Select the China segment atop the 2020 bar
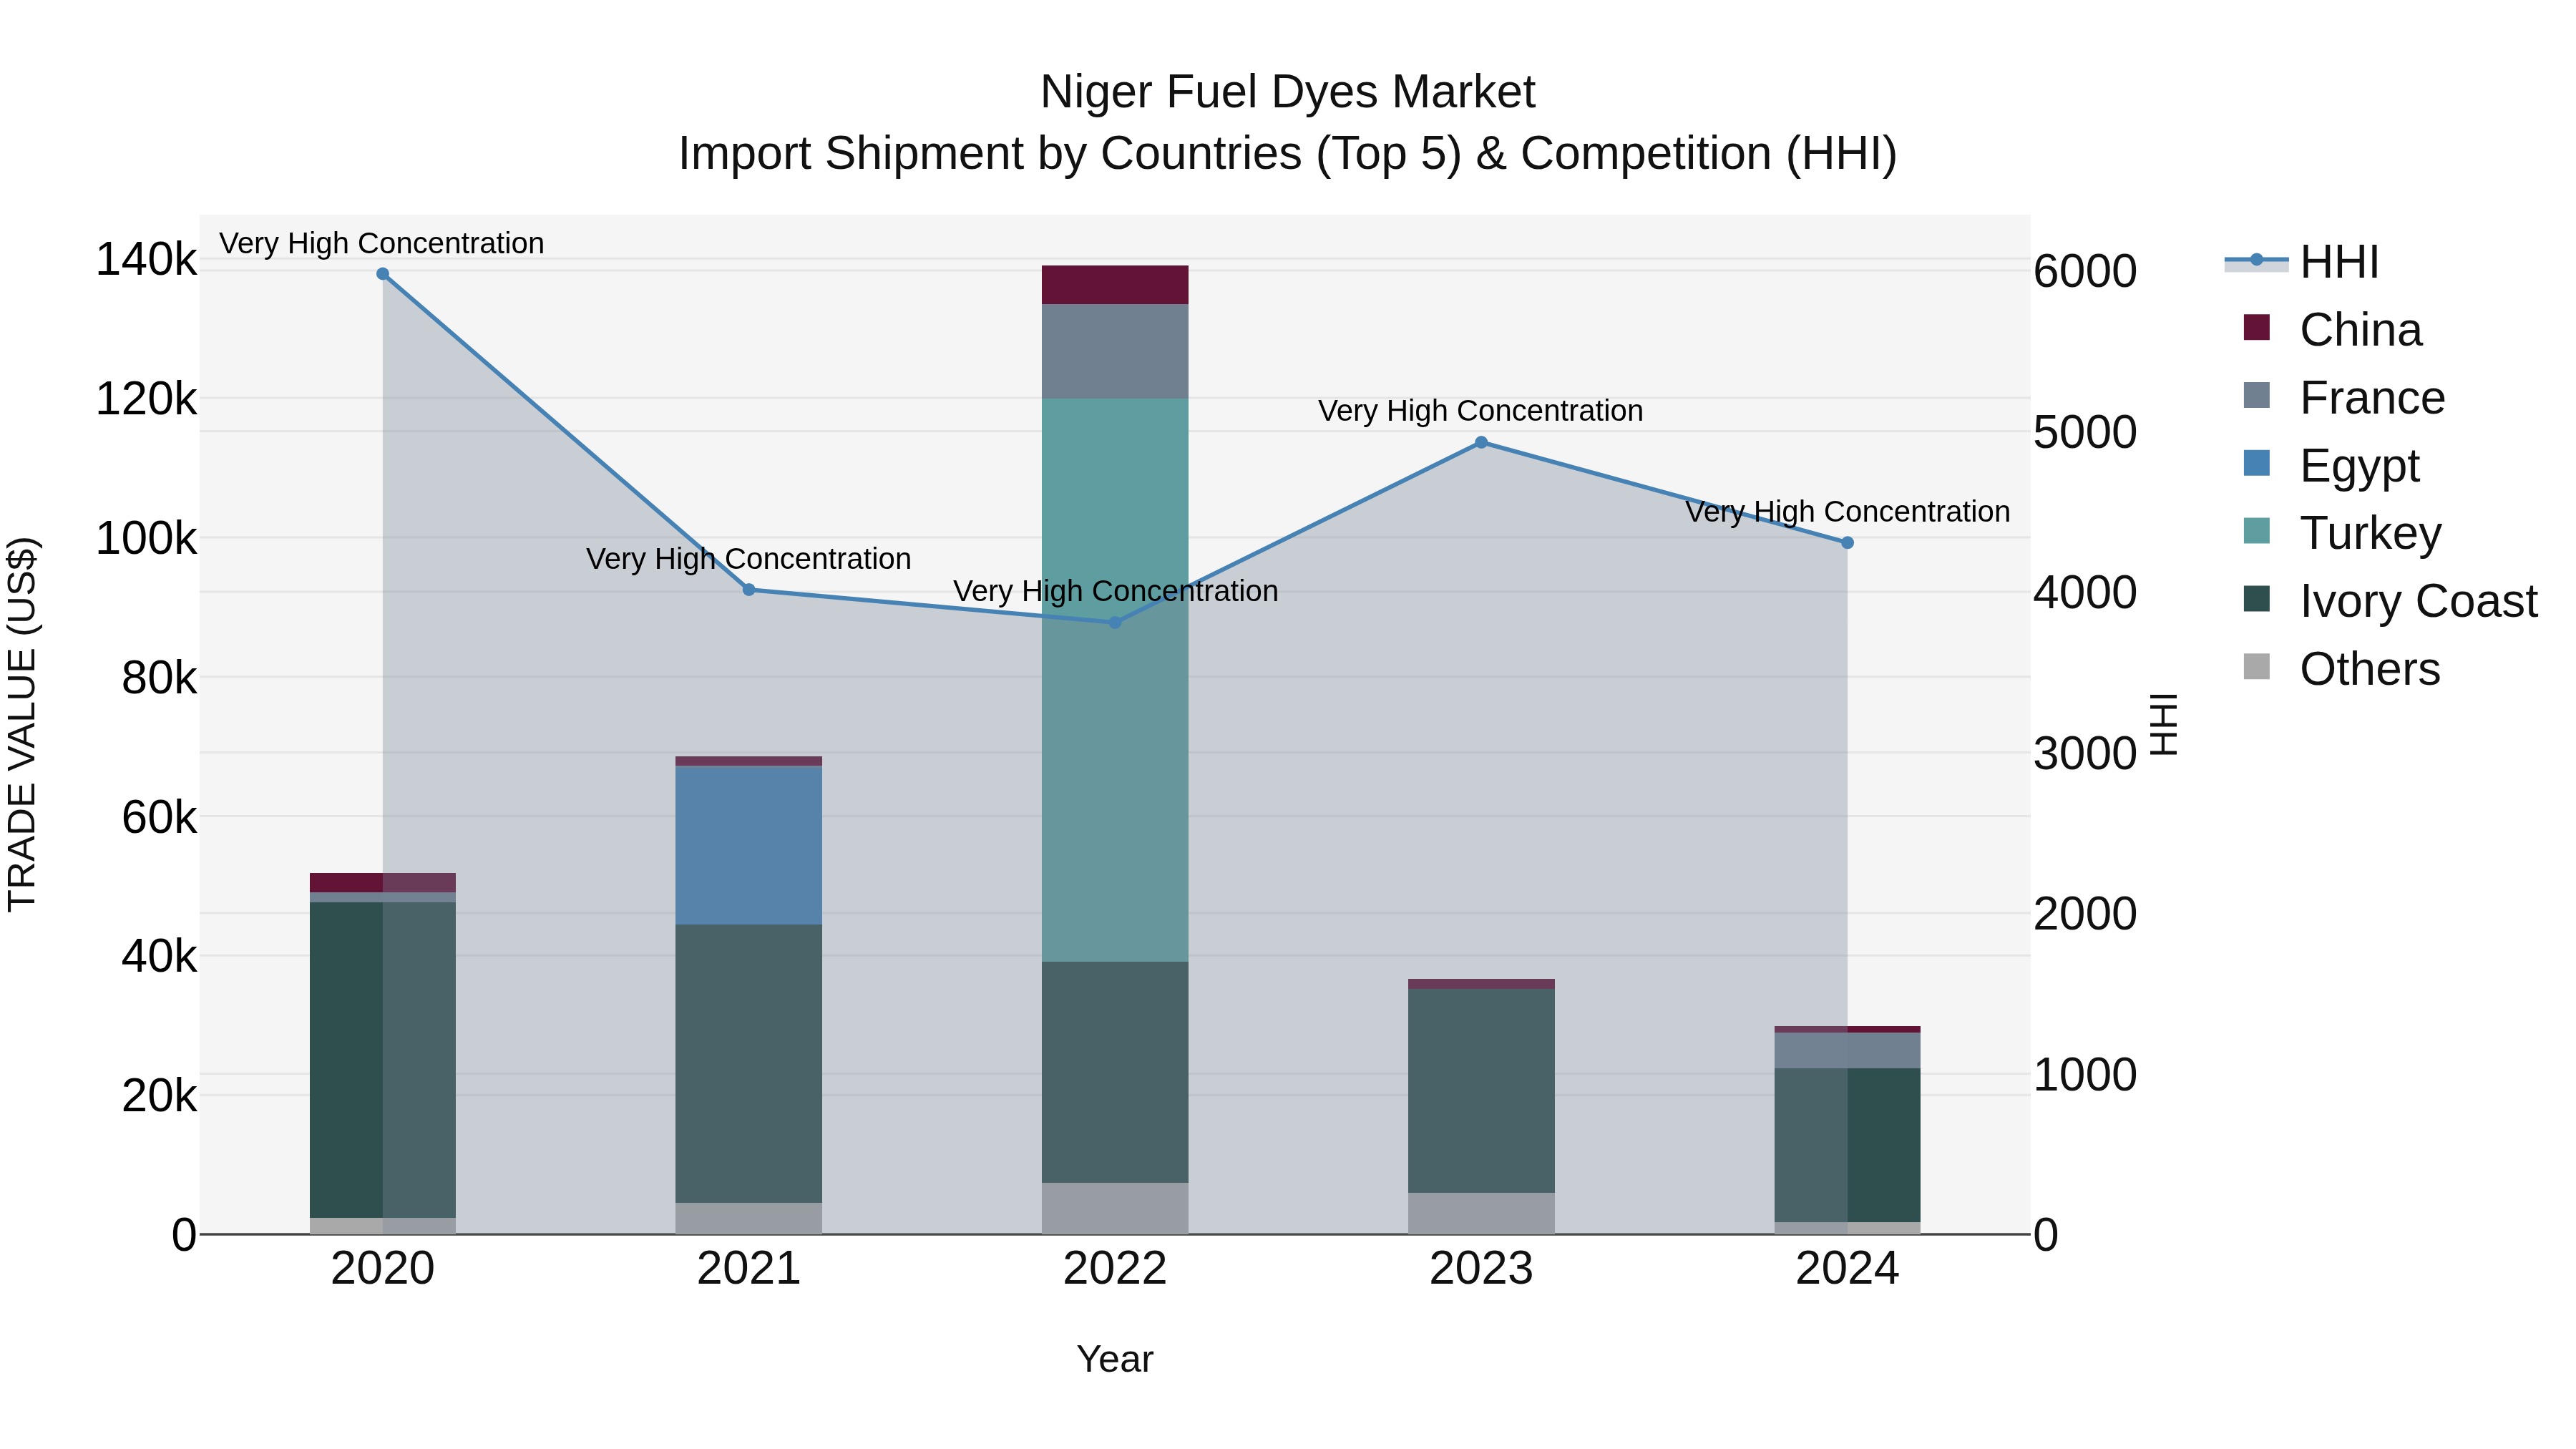The image size is (2576, 1449). tap(383, 882)
